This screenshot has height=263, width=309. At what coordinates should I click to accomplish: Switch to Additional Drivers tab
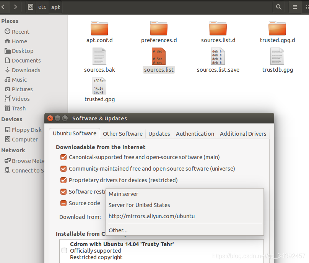[x=243, y=134]
